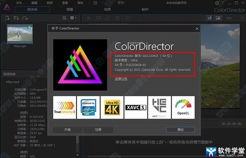Open the 视频 menu
The width and height of the screenshot is (246, 158).
(x=50, y=3)
